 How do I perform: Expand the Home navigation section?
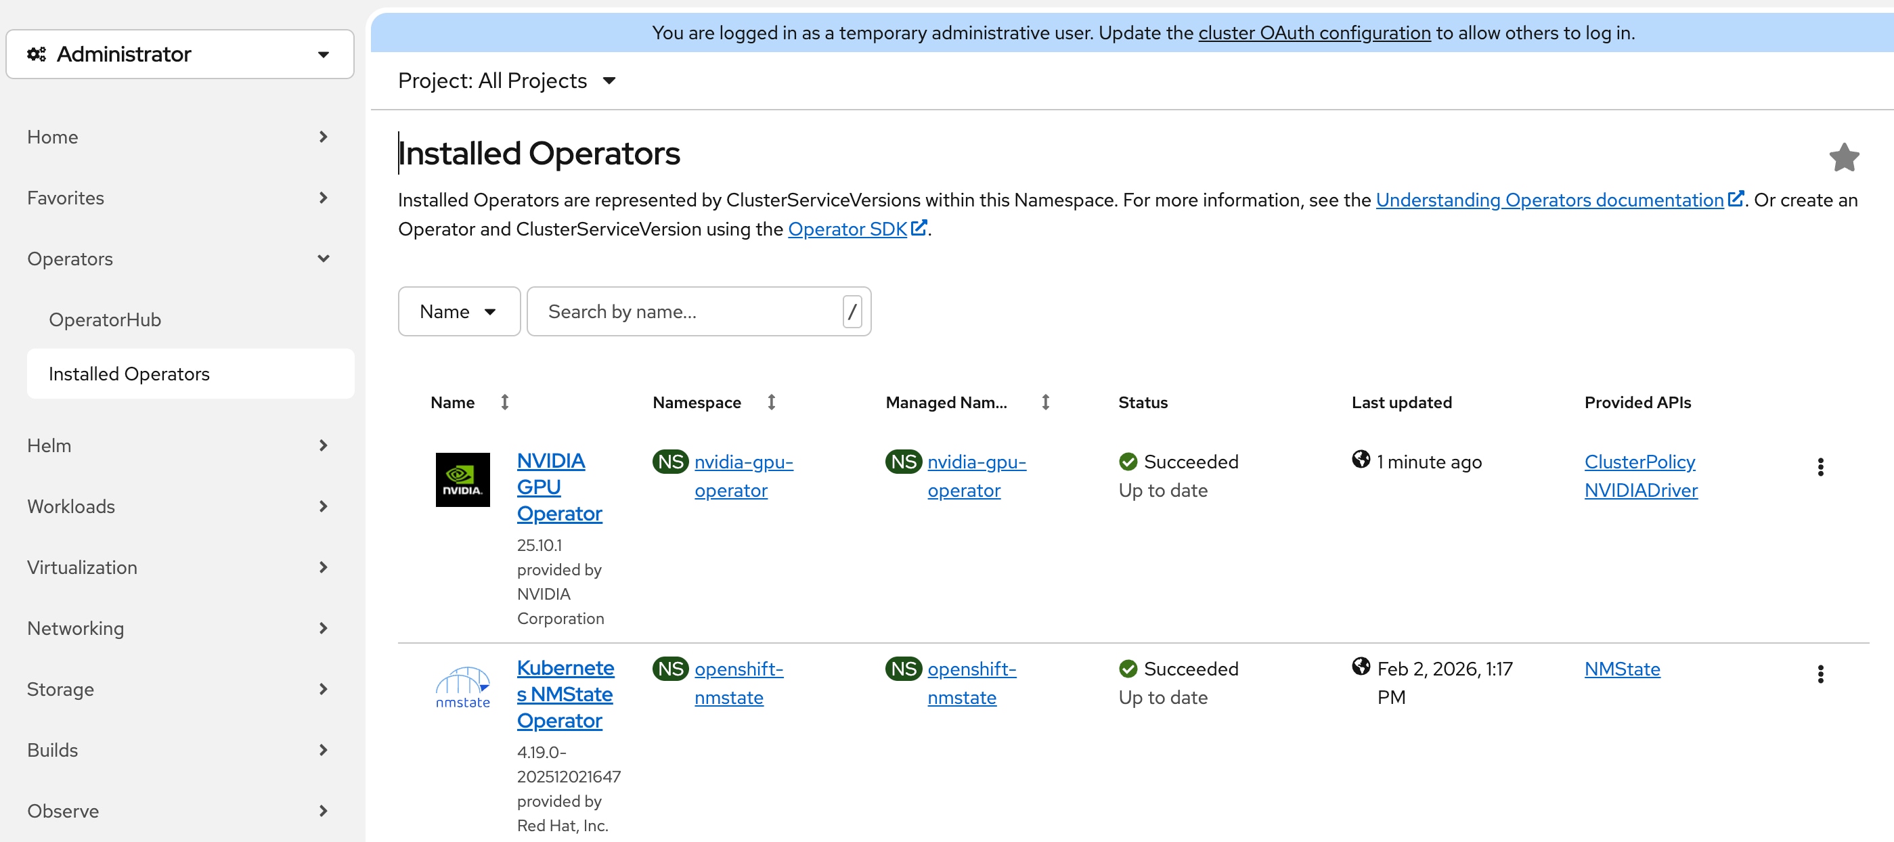point(180,137)
